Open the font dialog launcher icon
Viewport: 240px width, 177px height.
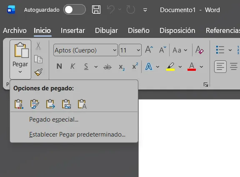pos(206,85)
